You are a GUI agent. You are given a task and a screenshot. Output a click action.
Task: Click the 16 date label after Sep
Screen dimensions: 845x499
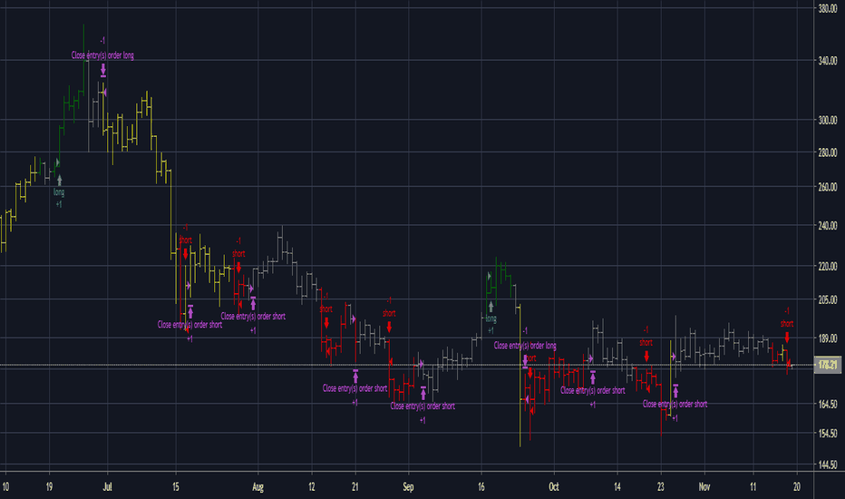point(481,486)
